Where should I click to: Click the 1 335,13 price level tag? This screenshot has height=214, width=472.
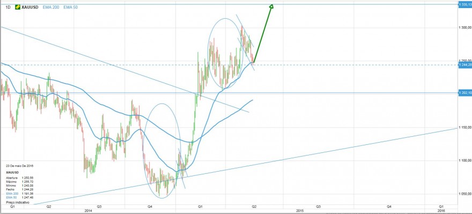(465, 4)
